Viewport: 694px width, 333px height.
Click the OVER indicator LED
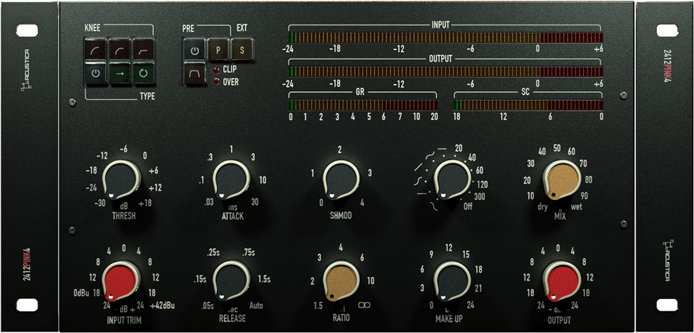pyautogui.click(x=216, y=81)
